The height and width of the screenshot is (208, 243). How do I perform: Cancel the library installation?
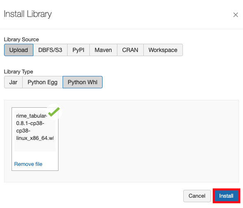pyautogui.click(x=197, y=196)
